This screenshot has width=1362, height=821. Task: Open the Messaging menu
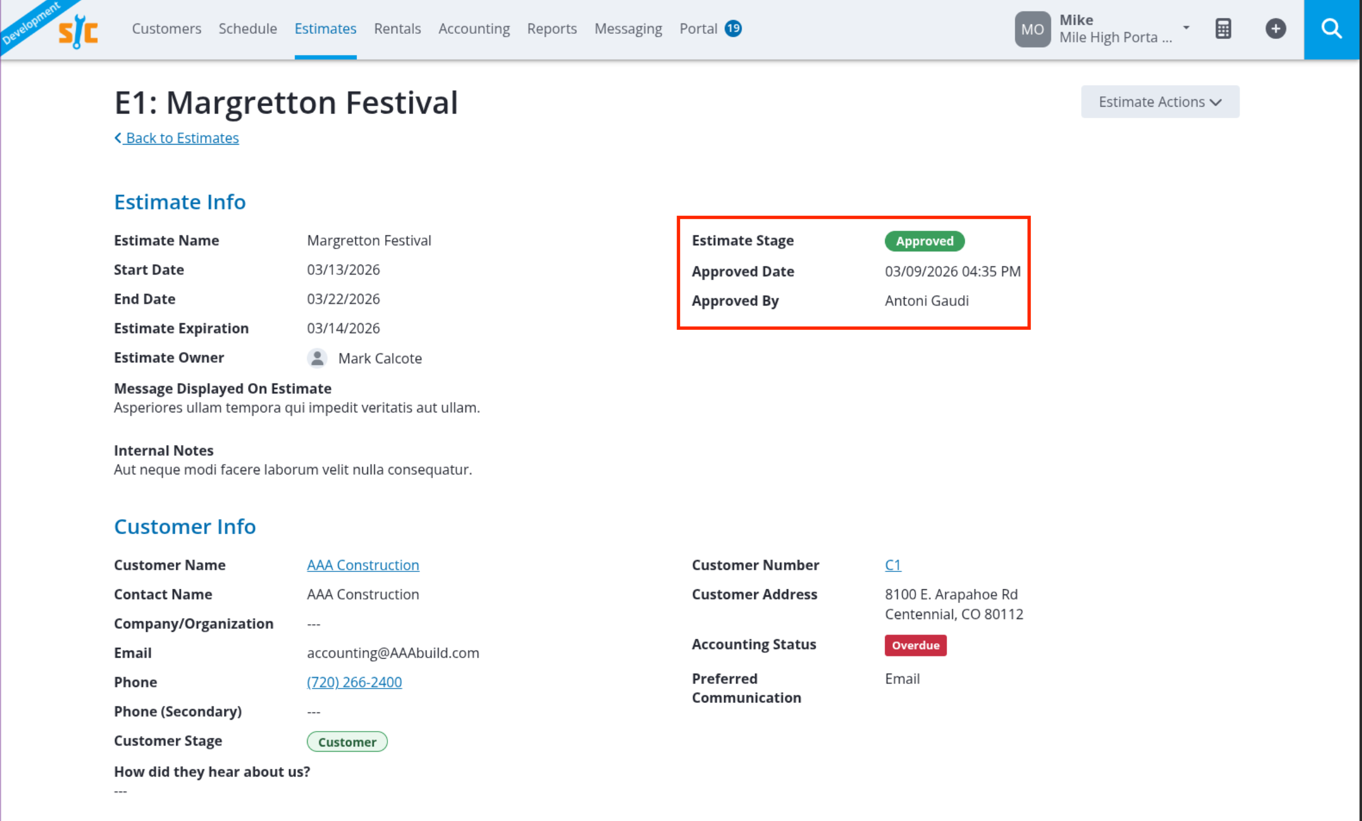point(628,29)
